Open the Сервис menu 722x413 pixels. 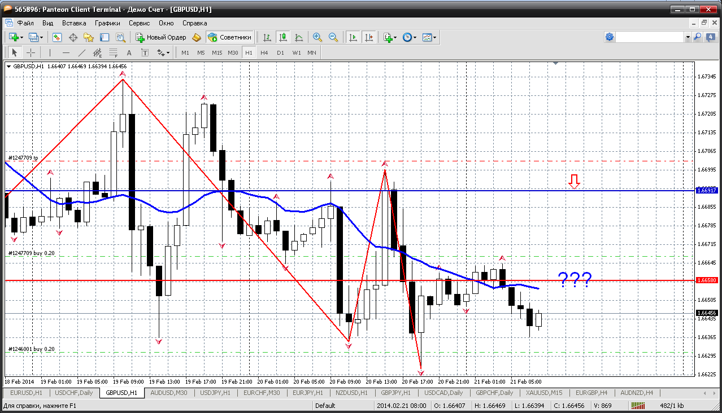point(139,23)
